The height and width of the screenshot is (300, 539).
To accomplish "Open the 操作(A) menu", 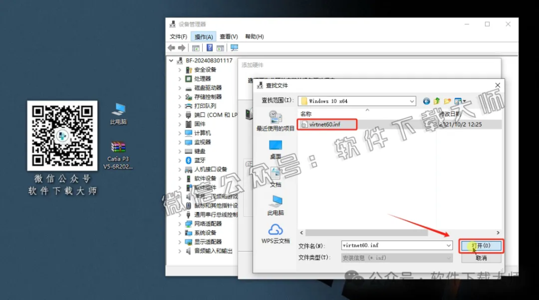I will (204, 37).
